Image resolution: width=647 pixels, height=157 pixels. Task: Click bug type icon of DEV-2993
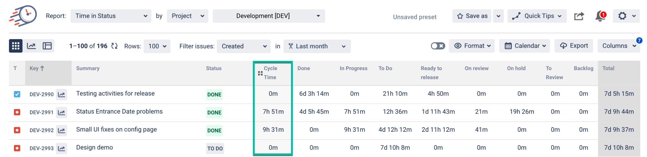tap(17, 148)
